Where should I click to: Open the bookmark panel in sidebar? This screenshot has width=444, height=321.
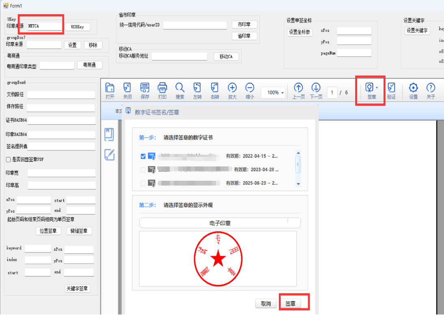(x=109, y=135)
